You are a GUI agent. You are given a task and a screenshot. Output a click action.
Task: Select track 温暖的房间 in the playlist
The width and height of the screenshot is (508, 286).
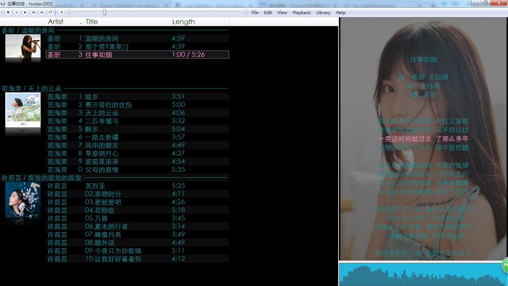[x=138, y=38]
